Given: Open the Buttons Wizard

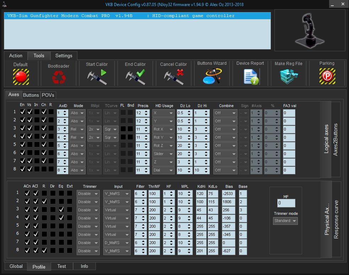Looking at the screenshot, I should click(x=212, y=76).
